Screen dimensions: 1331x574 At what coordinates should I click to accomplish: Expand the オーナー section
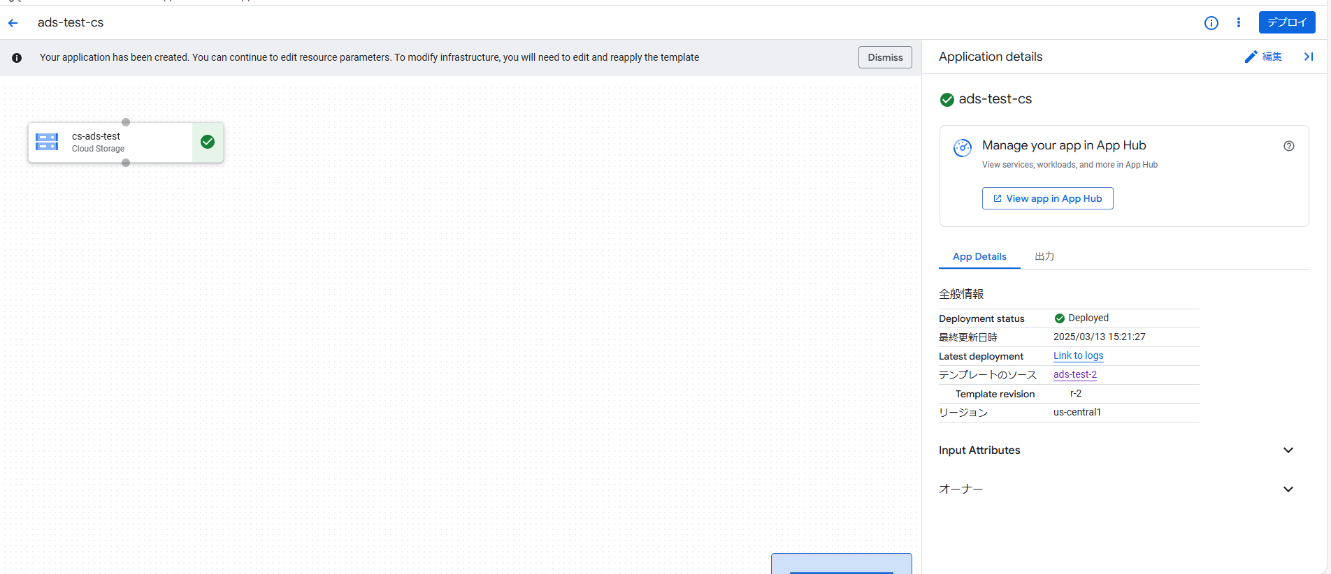coord(1116,489)
